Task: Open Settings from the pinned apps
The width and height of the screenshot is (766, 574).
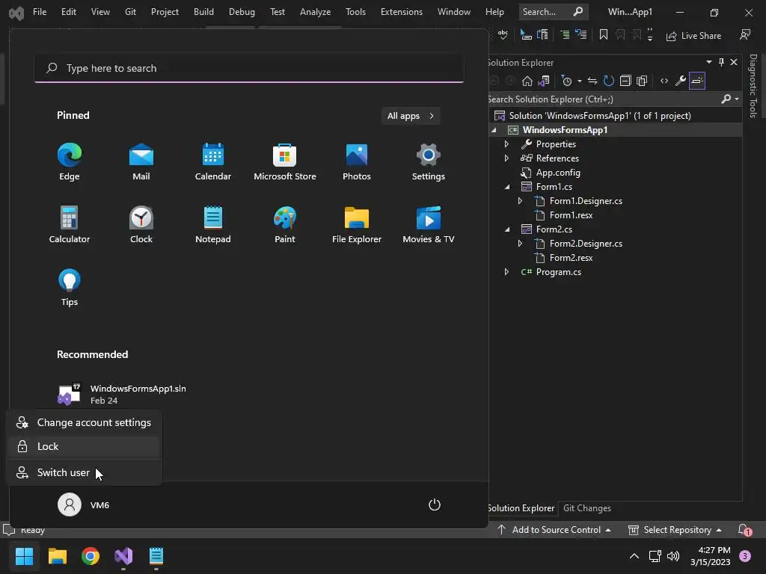Action: pos(429,161)
